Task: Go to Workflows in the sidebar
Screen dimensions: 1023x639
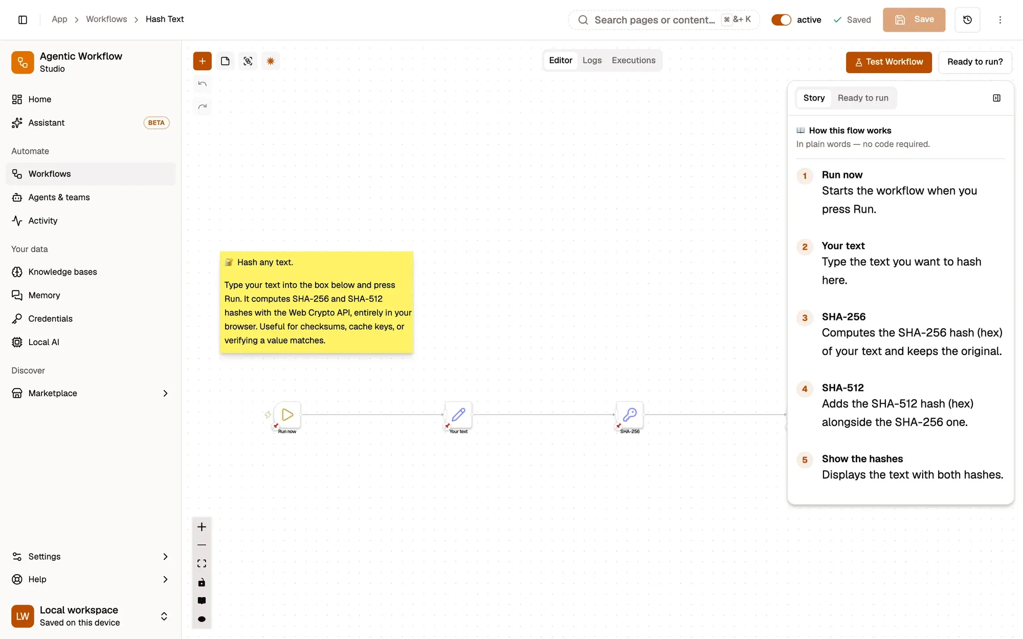Action: click(x=91, y=174)
